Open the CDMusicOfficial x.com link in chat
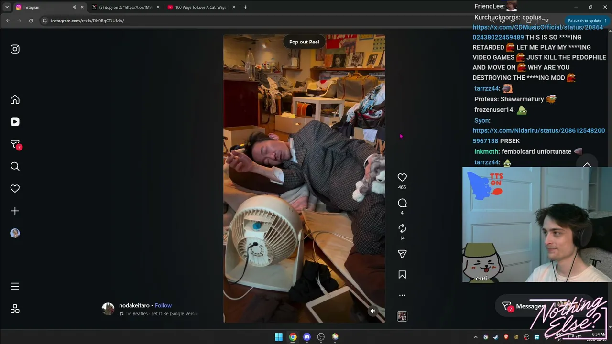Viewport: 612px width, 344px height. point(538,32)
